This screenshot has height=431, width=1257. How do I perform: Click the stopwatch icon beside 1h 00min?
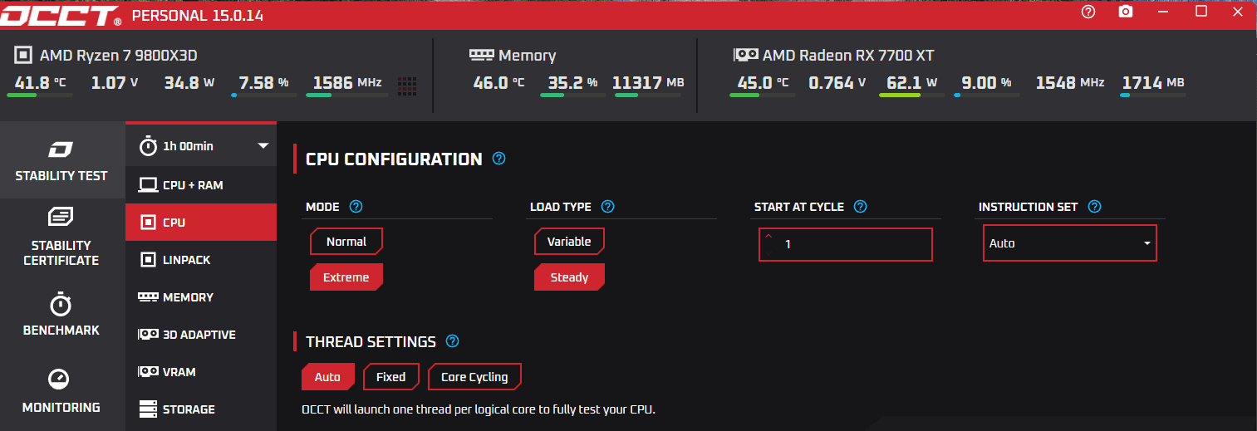(x=148, y=145)
